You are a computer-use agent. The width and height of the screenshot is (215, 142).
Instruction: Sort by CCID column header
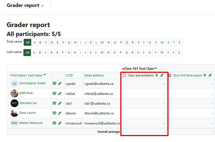(69, 75)
